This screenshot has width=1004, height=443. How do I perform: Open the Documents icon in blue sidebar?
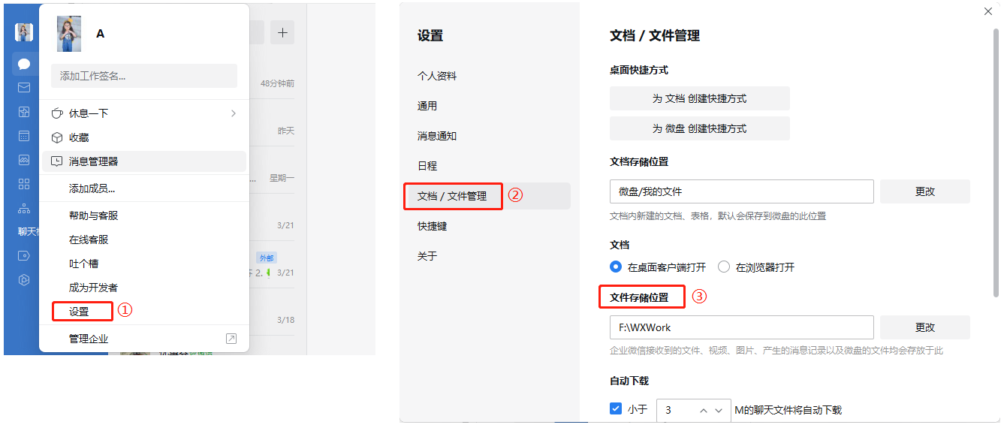click(x=24, y=112)
